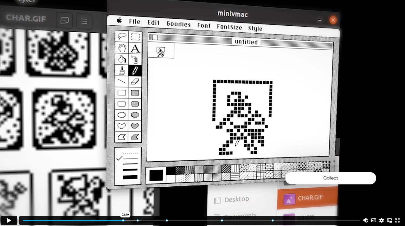Open the File menu

(135, 22)
